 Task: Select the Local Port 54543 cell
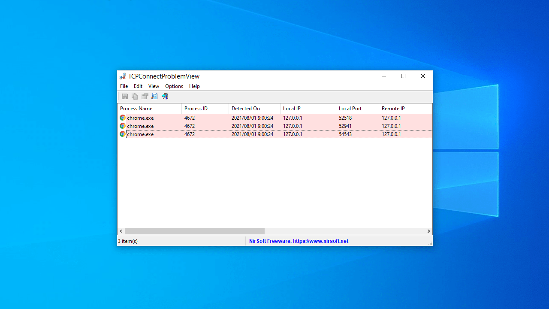pyautogui.click(x=345, y=134)
